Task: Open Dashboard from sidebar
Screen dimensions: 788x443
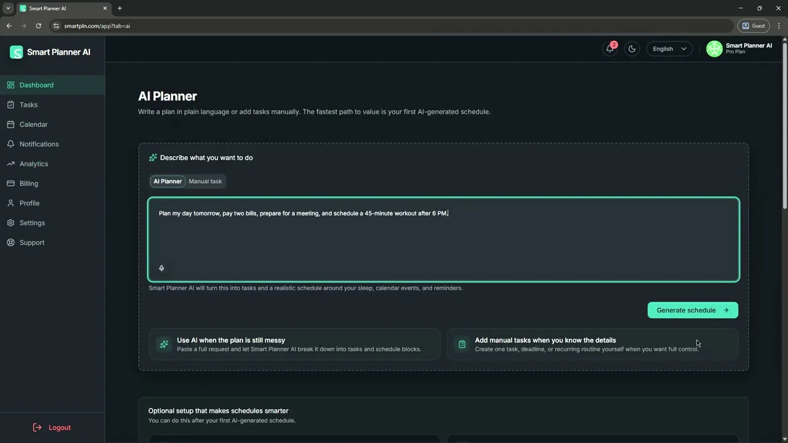Action: click(x=52, y=85)
